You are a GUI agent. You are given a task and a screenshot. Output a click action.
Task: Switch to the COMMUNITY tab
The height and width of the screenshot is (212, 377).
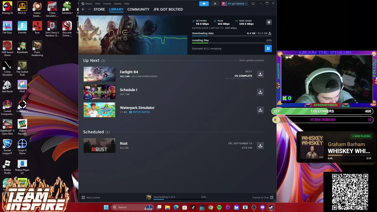click(138, 9)
